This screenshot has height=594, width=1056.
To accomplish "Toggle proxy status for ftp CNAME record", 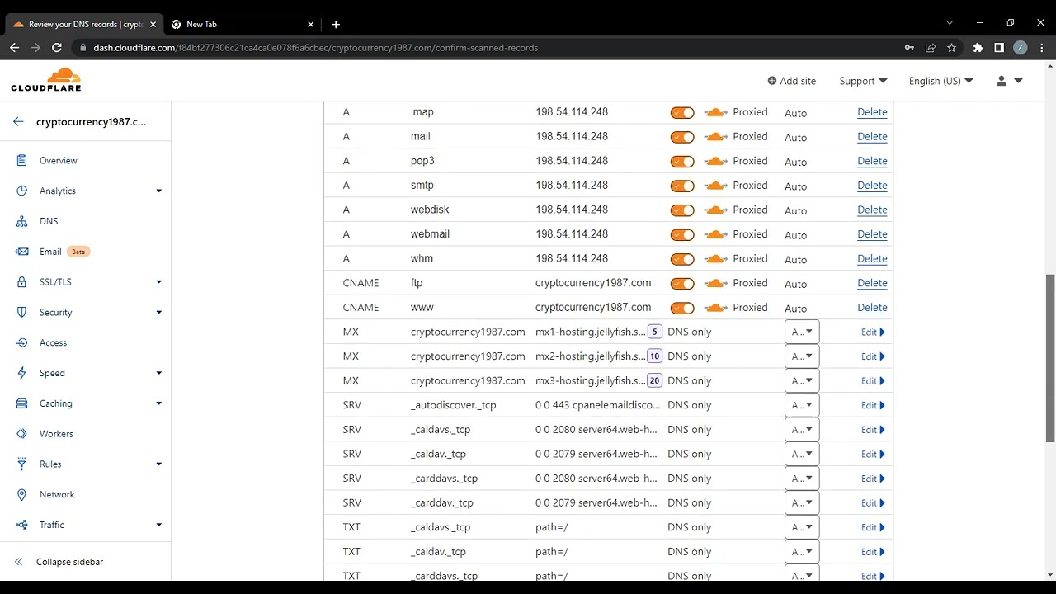I will coord(682,283).
